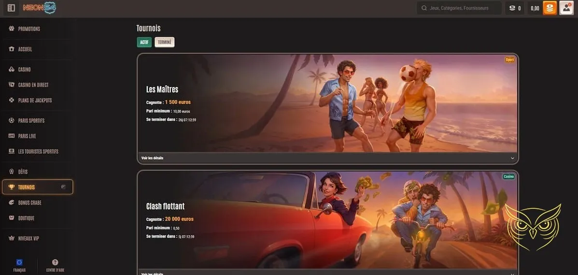Screen dimensions: 578x275
Task: Open the user profile icon
Action: [566, 8]
